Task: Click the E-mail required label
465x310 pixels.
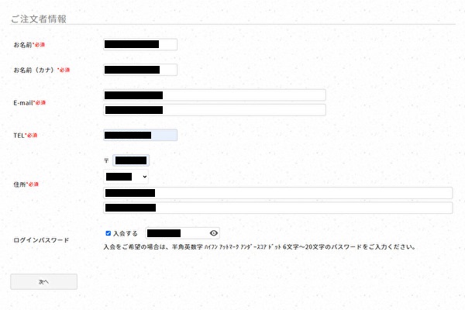Action: [x=29, y=102]
